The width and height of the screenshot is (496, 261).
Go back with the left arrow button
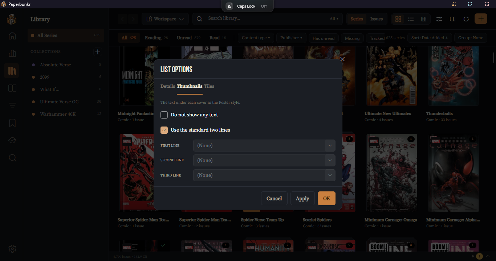click(123, 19)
